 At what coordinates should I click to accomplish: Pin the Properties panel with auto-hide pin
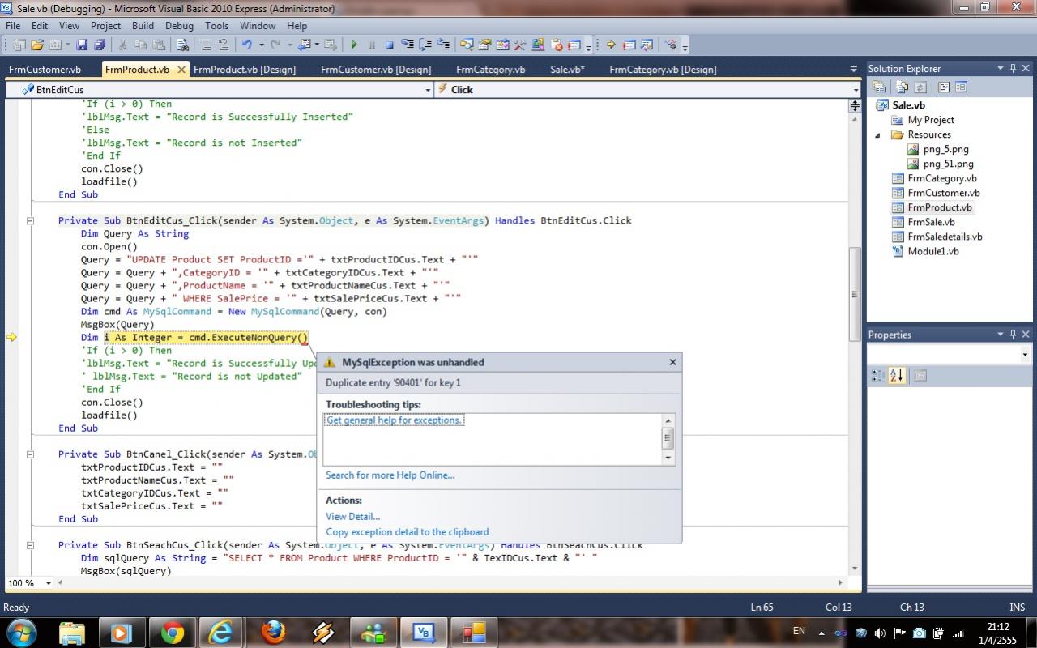[1013, 335]
